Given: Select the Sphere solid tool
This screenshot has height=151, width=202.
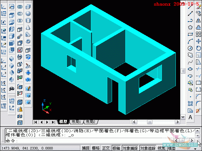Looking at the screenshot, I should pyautogui.click(x=28, y=14).
